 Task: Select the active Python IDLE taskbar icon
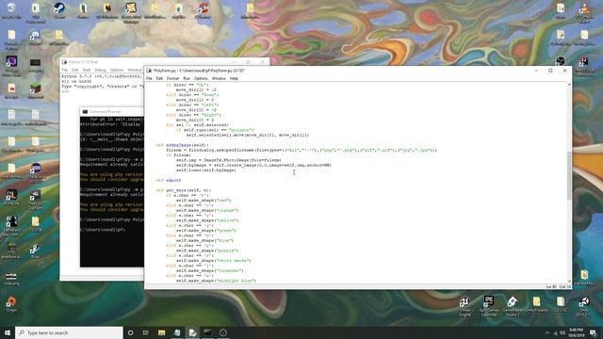tap(192, 332)
